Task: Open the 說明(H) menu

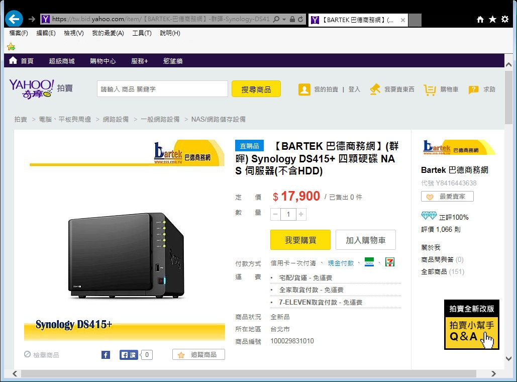Action: (170, 33)
